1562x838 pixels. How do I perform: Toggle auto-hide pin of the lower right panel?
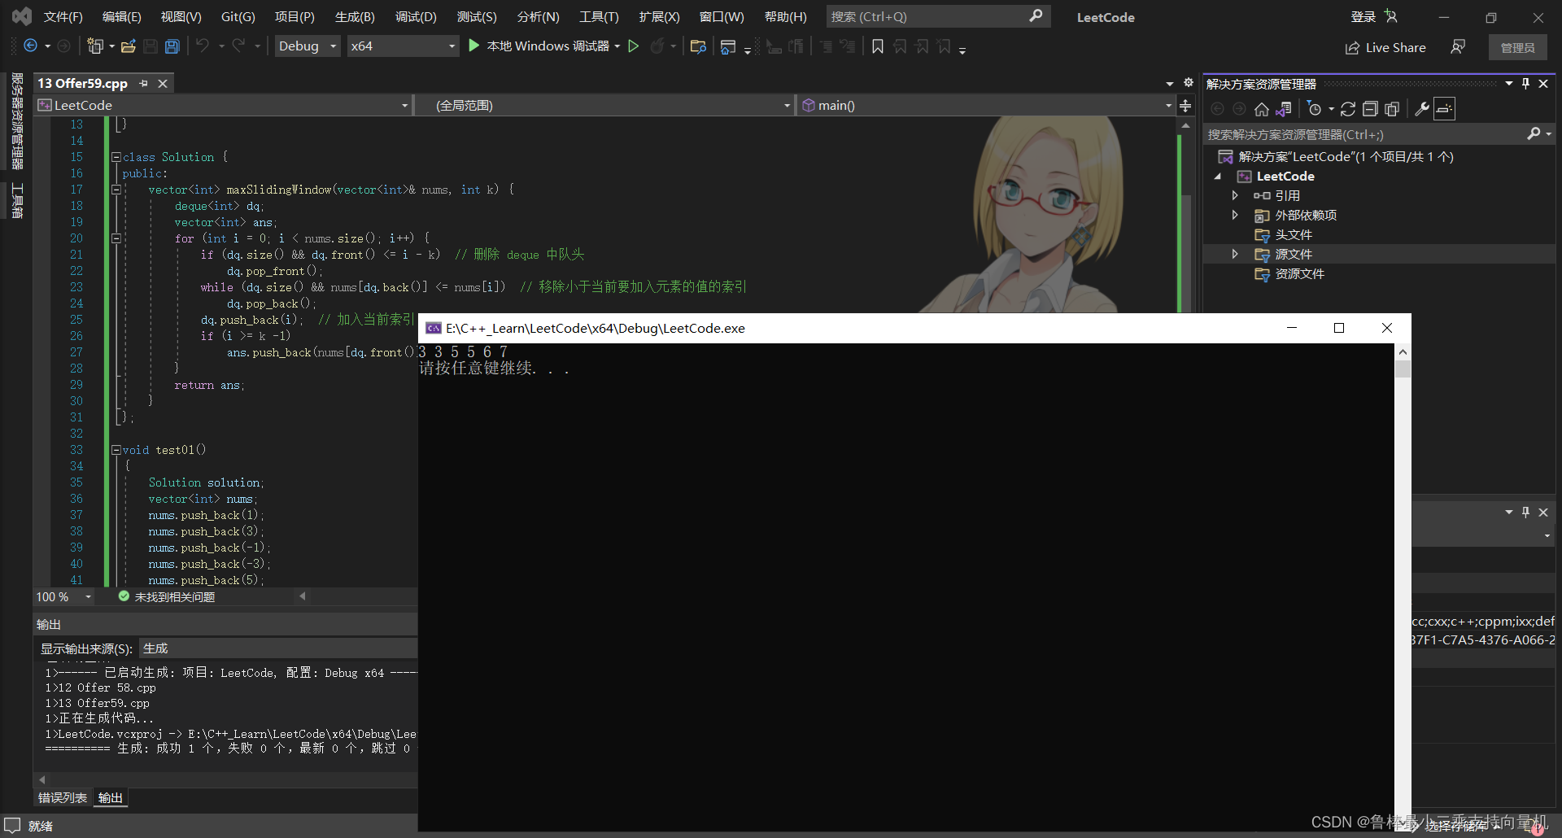click(x=1525, y=512)
